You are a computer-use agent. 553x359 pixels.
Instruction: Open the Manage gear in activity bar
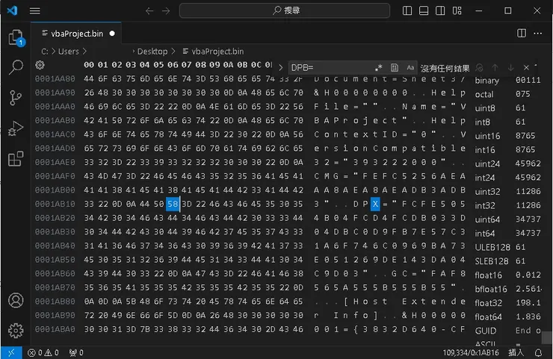click(x=16, y=331)
